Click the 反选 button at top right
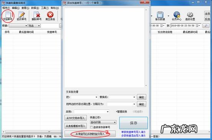 tap(207, 19)
